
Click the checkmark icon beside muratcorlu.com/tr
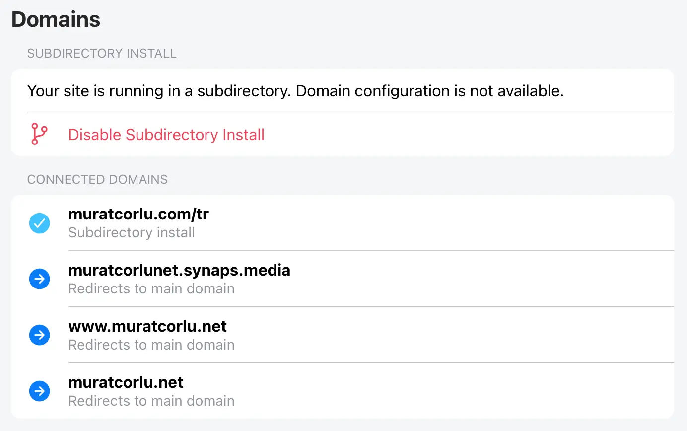(x=39, y=223)
